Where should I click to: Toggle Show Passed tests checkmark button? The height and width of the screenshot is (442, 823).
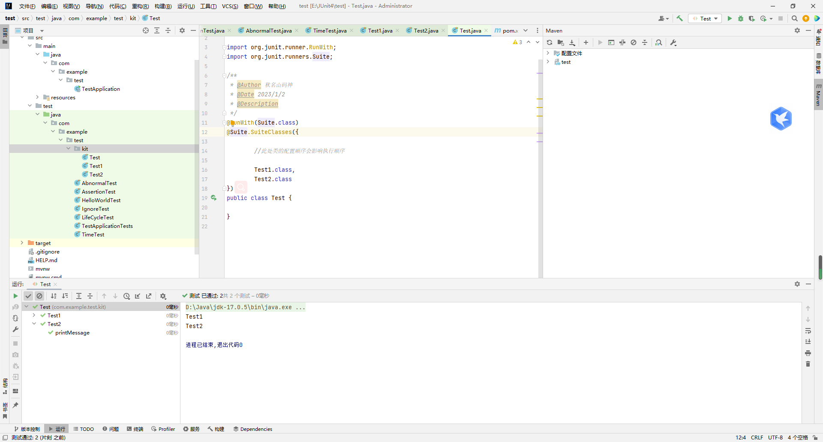(28, 296)
